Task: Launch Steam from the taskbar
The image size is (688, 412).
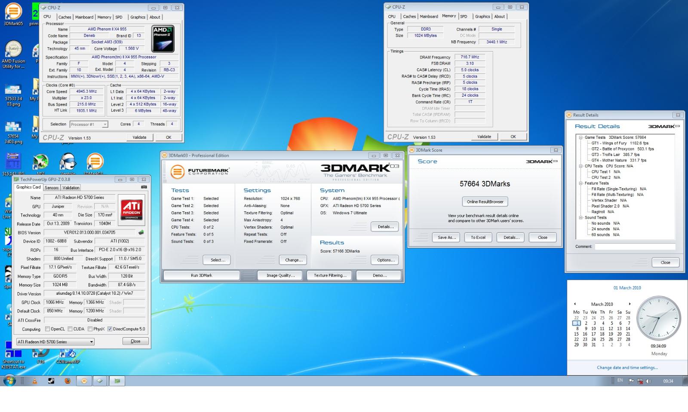Action: [51, 381]
